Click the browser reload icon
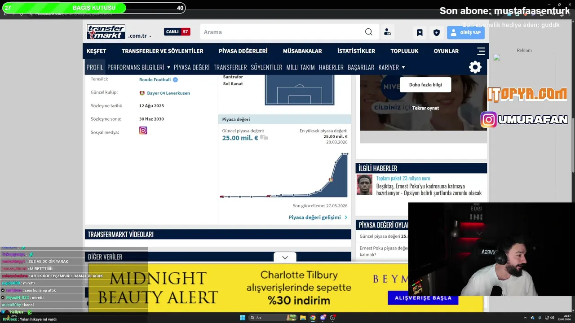575x323 pixels. click(x=21, y=14)
